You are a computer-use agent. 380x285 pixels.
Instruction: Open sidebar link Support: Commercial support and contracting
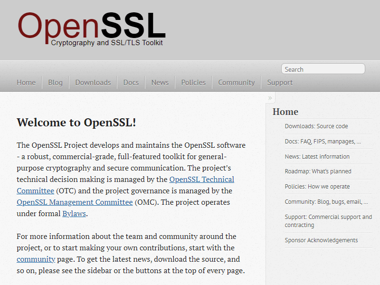point(328,221)
